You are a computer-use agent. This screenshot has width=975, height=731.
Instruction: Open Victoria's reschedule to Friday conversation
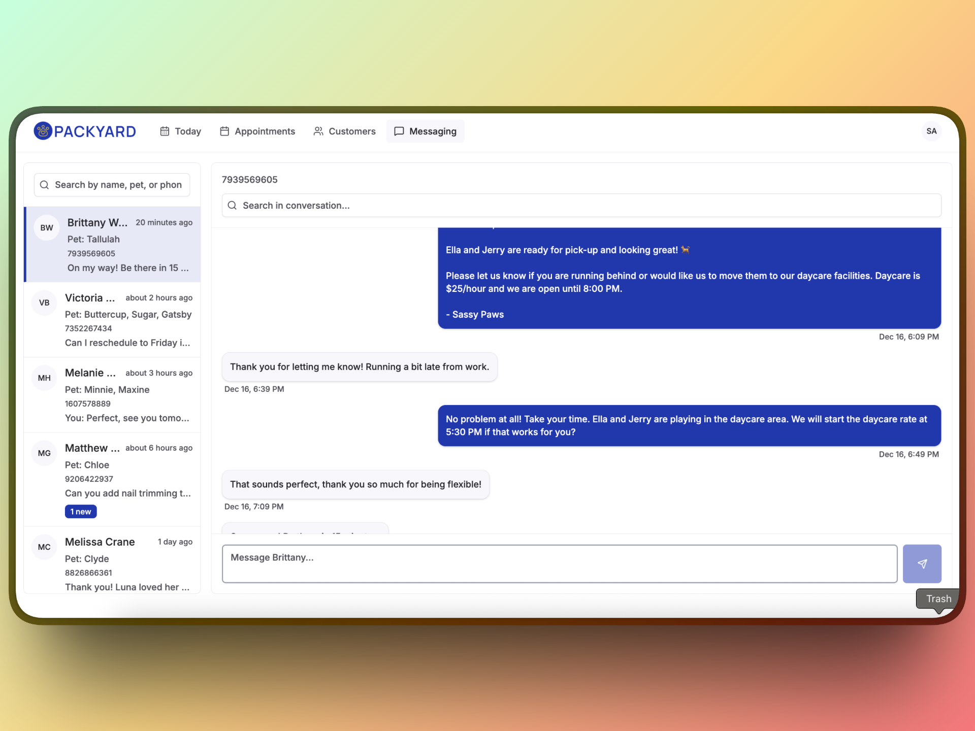coord(127,343)
